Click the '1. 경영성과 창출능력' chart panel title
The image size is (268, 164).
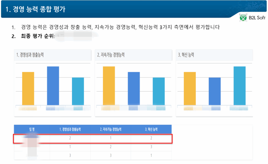(x=30, y=55)
